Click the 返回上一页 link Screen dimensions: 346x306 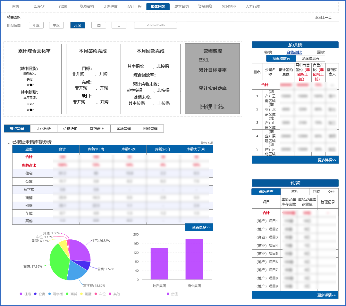pos(323,18)
